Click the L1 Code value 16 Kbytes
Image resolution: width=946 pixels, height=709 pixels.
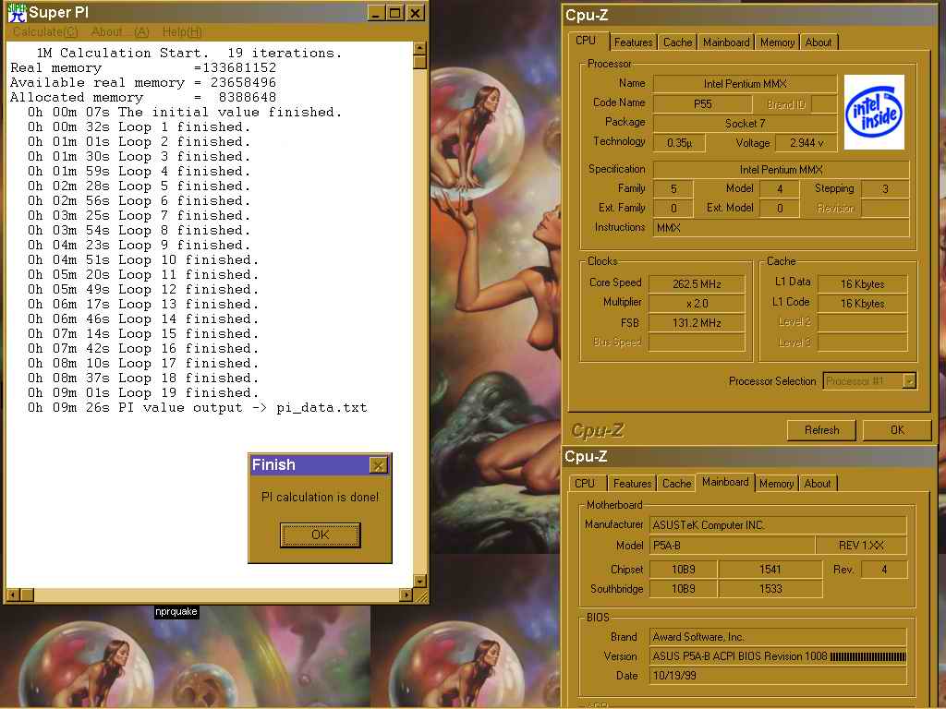(x=862, y=303)
